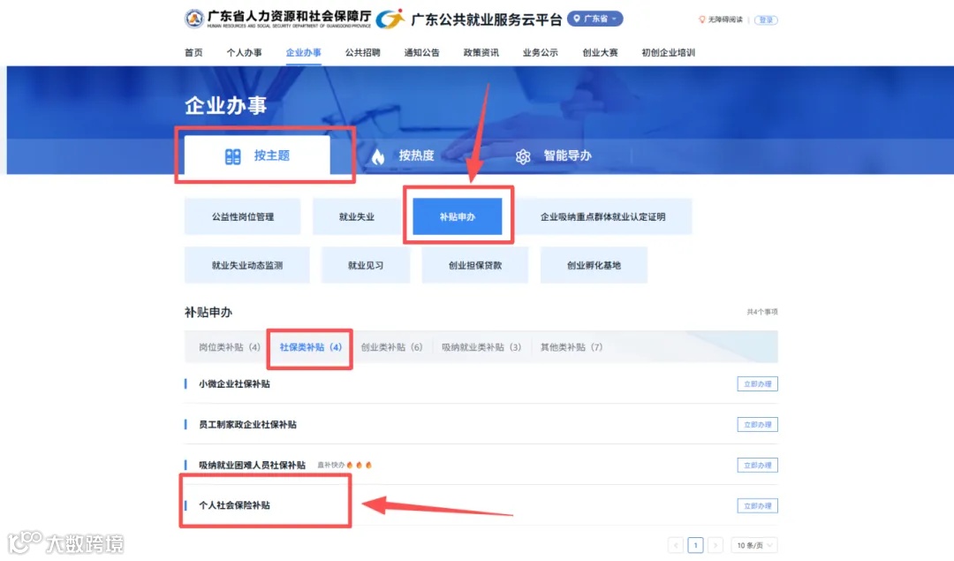Click the flame icons next to 直补快办

359,466
